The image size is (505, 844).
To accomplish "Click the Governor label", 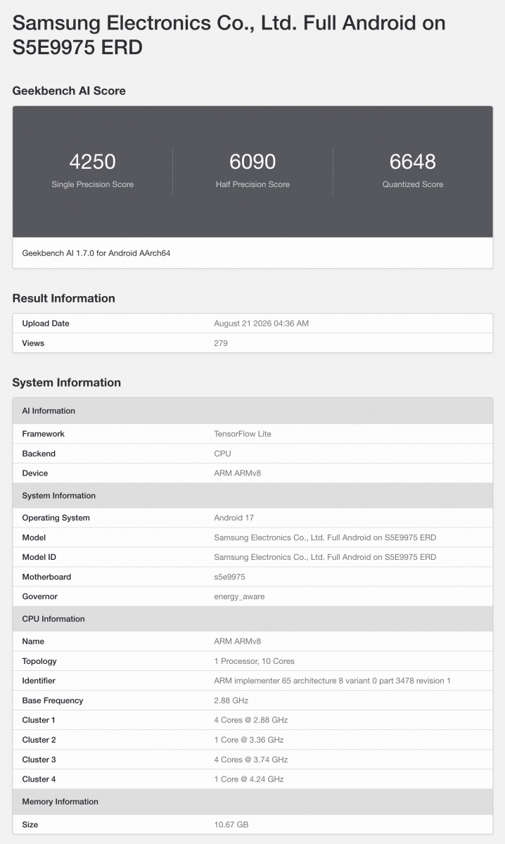I will (39, 596).
